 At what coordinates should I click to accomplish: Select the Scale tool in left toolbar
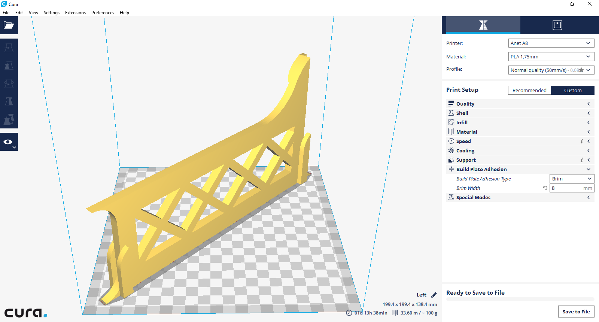click(x=9, y=66)
